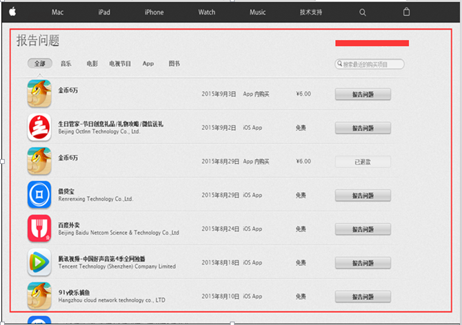Click the 搜索最近的购买项目 search field

pyautogui.click(x=370, y=64)
